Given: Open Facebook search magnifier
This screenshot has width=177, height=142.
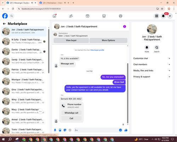Looking at the screenshot, I should pos(12,16).
